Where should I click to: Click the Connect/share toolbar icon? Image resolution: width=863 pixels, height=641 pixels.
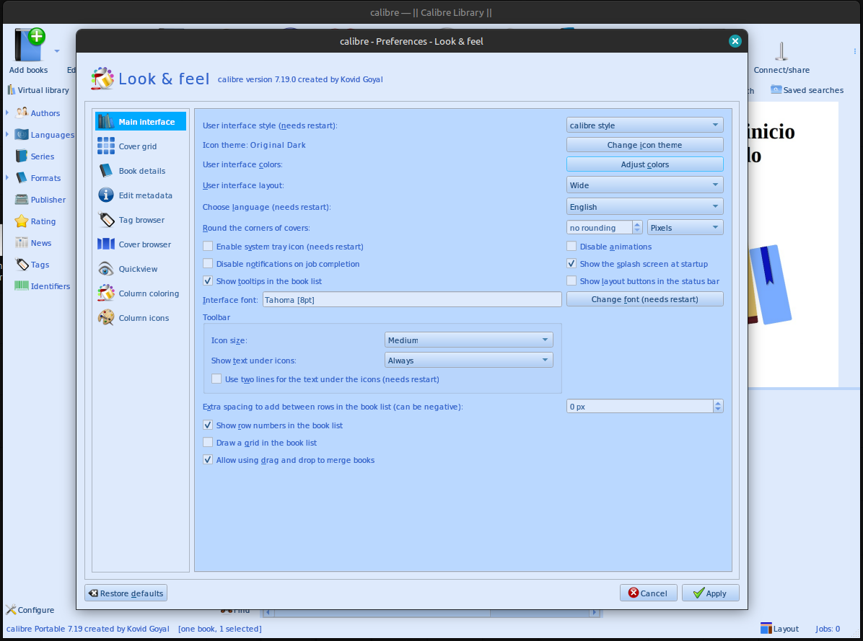[x=781, y=52]
